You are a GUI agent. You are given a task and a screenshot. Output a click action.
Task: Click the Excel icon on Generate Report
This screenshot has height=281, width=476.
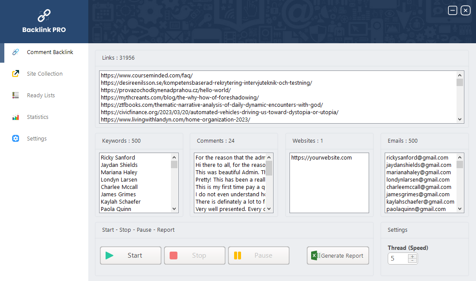(314, 255)
